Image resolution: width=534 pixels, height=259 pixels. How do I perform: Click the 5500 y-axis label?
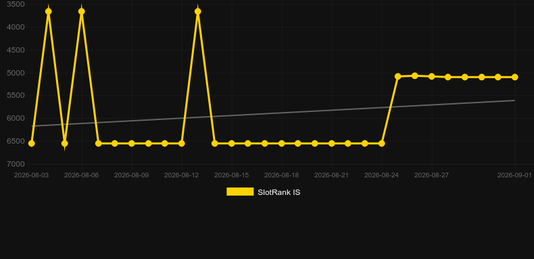pos(16,95)
